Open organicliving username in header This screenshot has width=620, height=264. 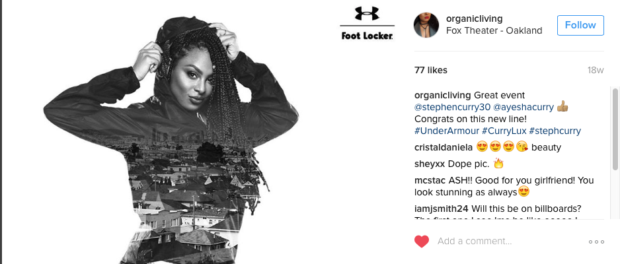point(474,18)
